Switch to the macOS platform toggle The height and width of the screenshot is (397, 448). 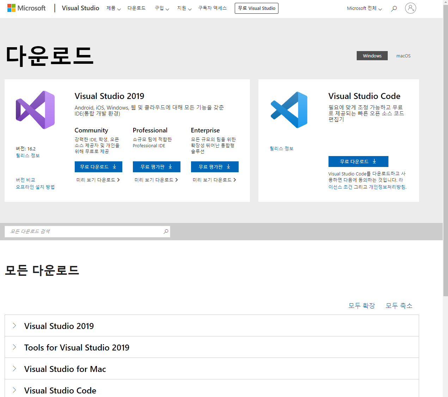coord(403,55)
